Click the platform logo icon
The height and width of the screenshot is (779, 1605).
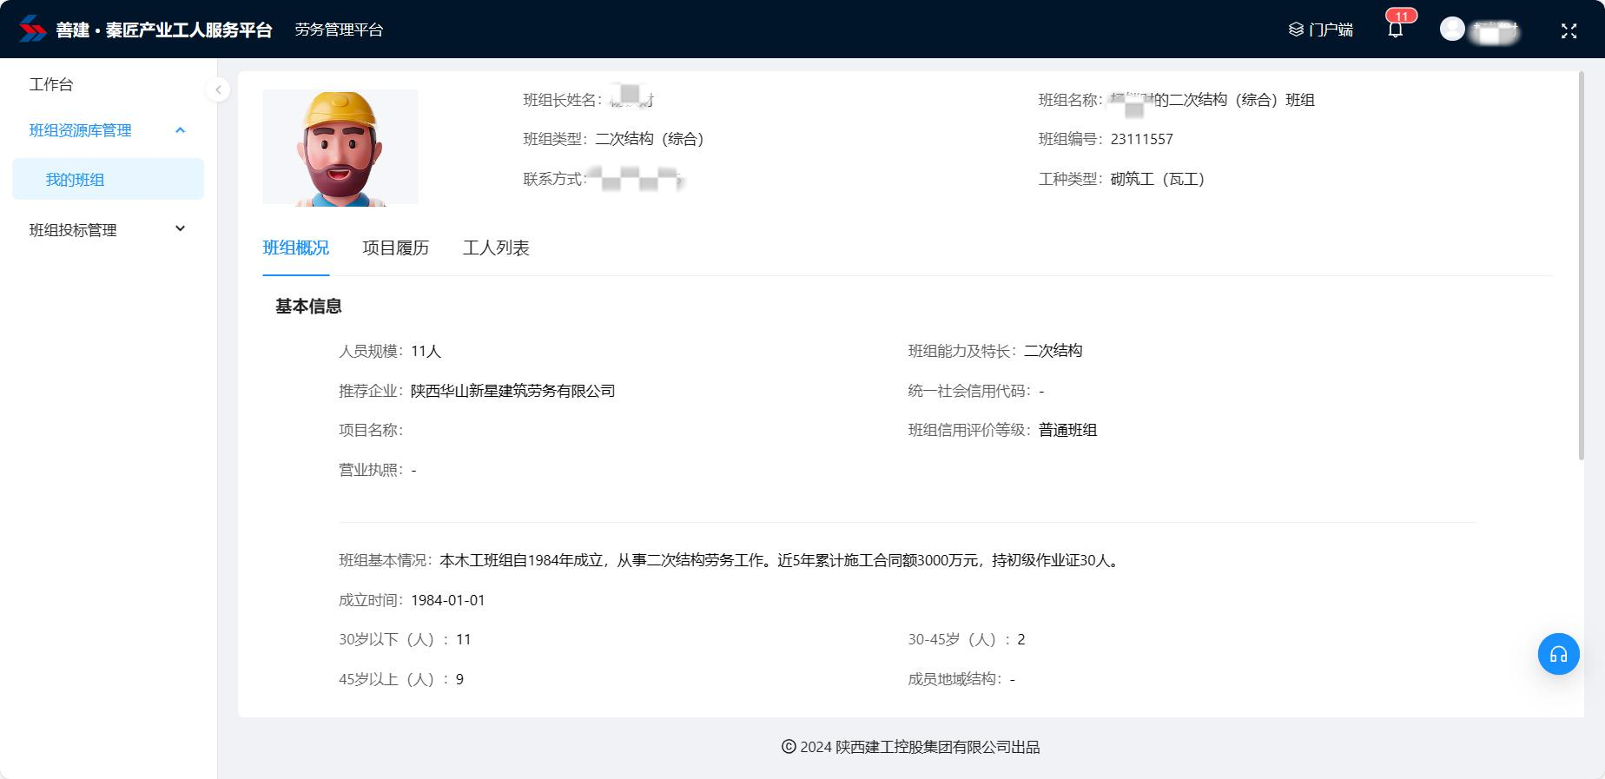(x=32, y=30)
